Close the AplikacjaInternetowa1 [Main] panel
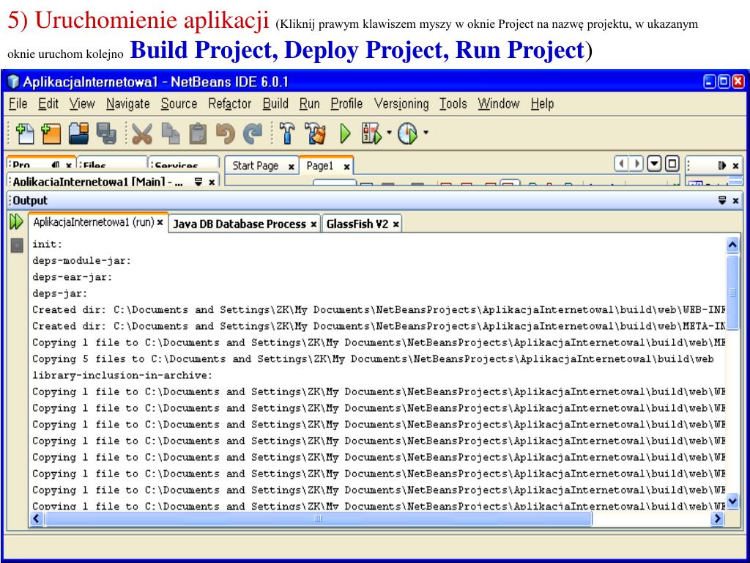Screen dimensions: 750x563 pyautogui.click(x=212, y=183)
